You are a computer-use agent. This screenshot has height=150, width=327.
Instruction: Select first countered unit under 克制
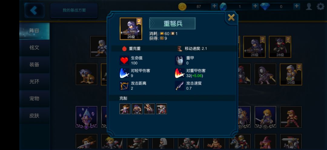tap(125, 109)
